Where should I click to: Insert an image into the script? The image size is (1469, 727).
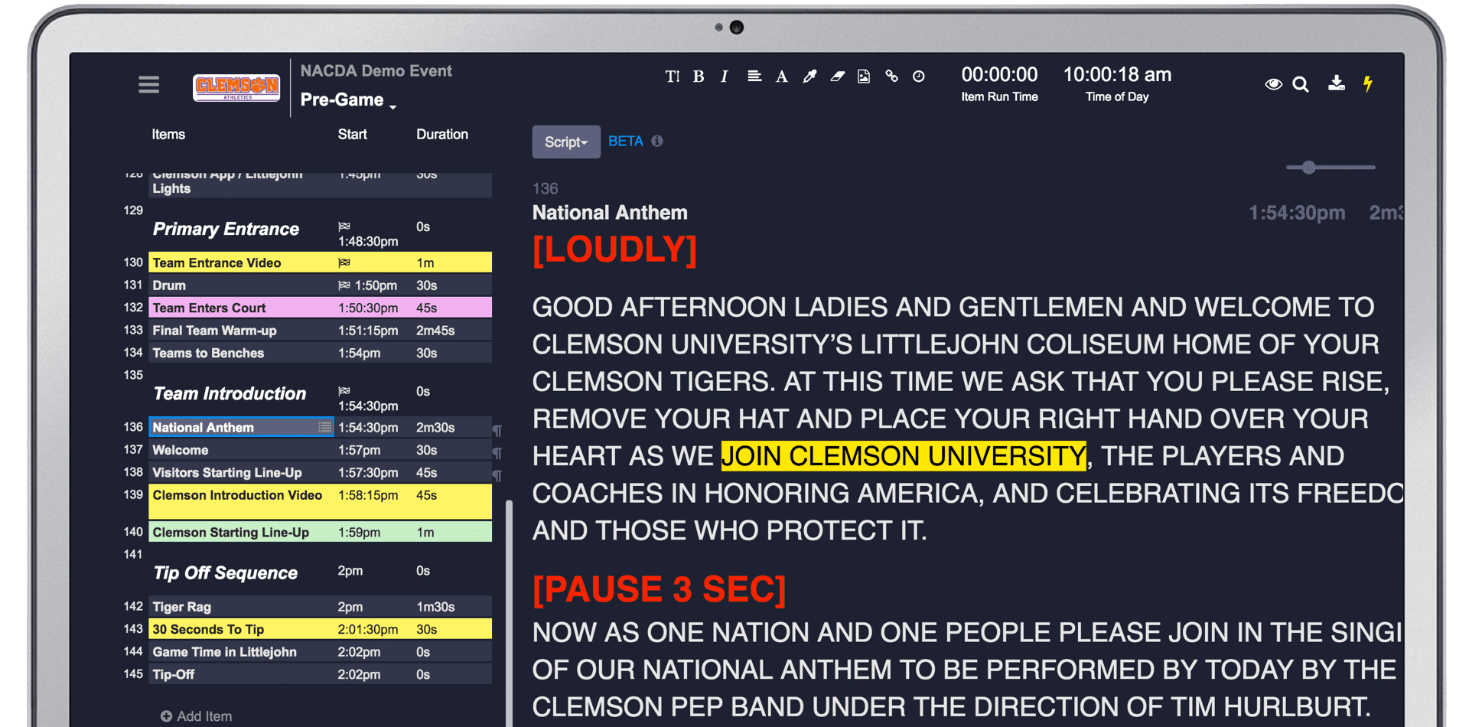[x=864, y=77]
